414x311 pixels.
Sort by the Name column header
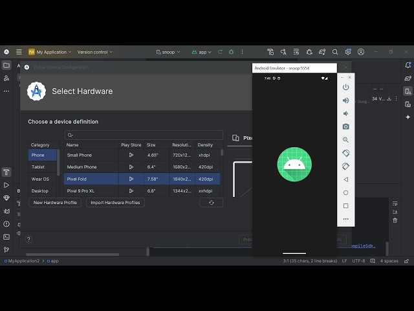(x=91, y=145)
